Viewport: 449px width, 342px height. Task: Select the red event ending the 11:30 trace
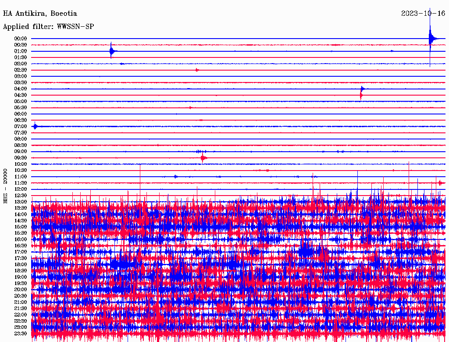[x=439, y=183]
